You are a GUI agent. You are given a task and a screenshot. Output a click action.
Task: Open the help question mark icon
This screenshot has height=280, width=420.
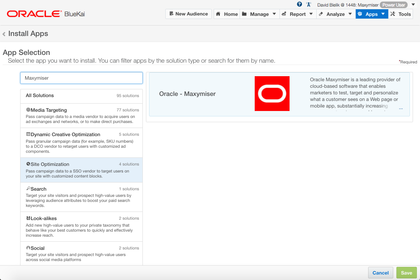point(300,4)
